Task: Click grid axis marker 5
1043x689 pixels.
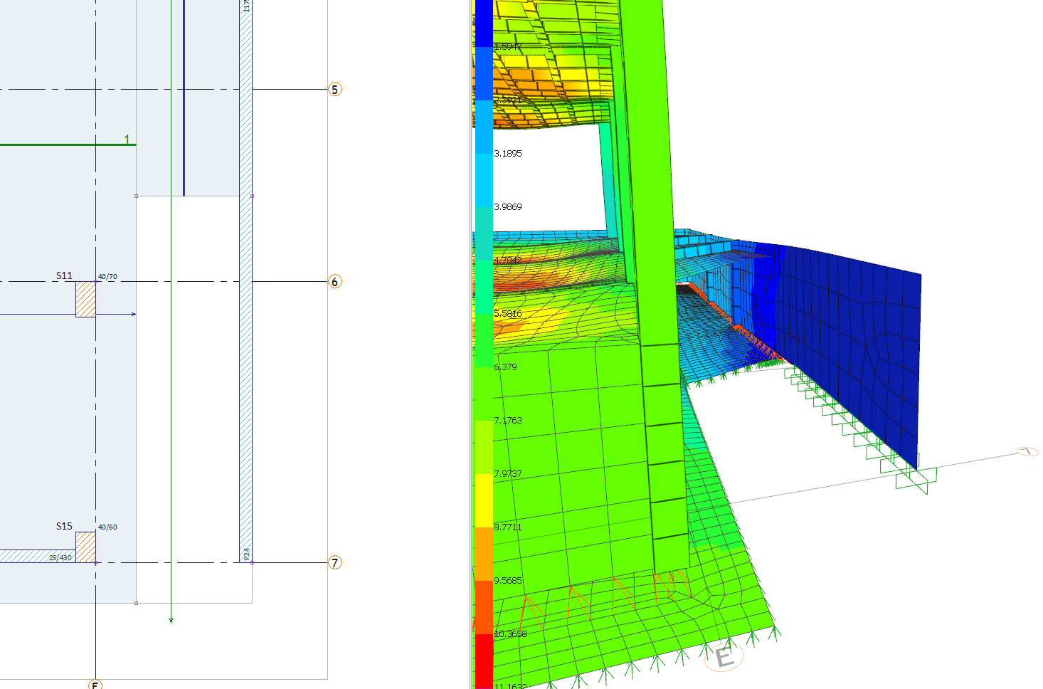Action: [334, 90]
